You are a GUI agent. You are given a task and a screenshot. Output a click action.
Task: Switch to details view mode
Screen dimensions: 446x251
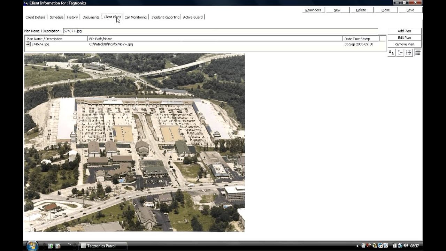point(418,53)
